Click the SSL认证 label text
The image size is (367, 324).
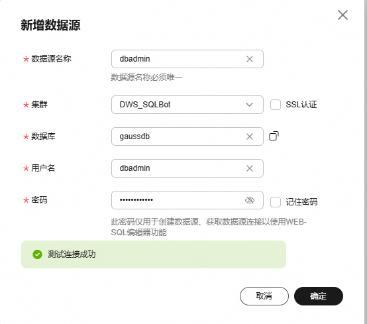[301, 105]
